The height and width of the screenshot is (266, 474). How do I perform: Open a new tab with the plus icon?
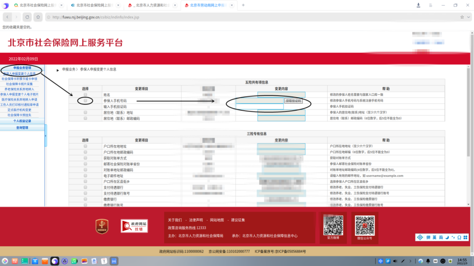(243, 5)
